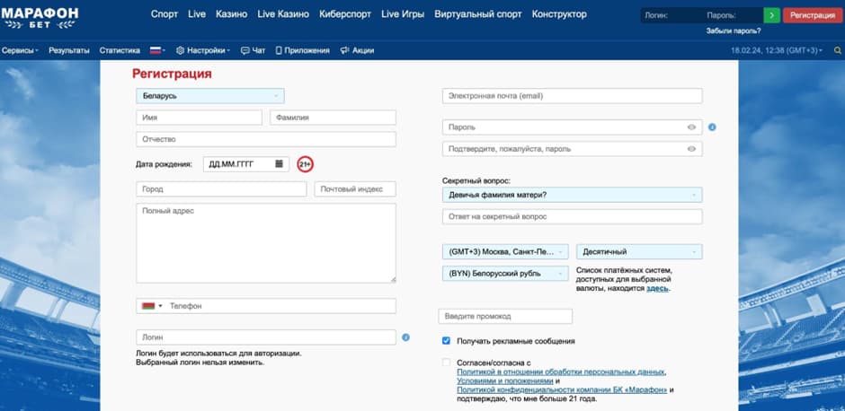Open the Киберспорт section
845x411 pixels.
click(x=345, y=14)
